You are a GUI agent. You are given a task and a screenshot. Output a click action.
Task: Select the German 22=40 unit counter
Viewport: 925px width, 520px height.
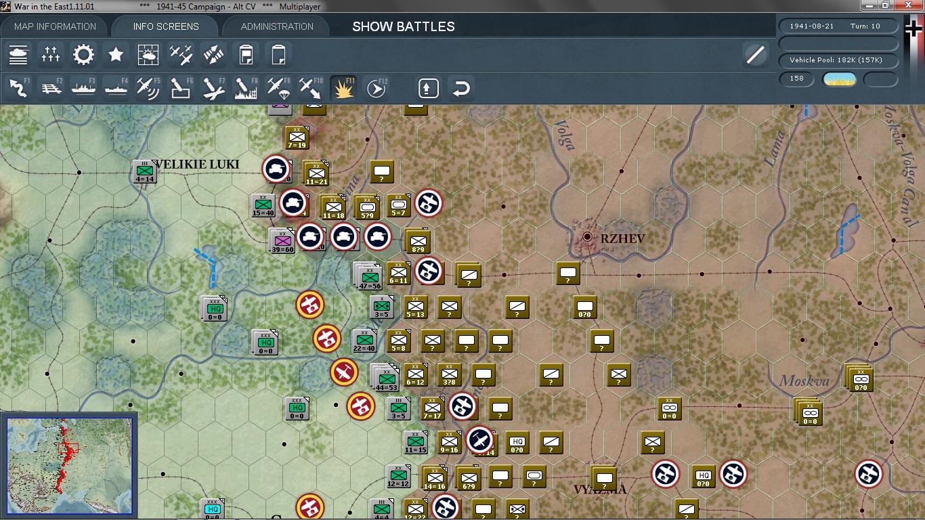pyautogui.click(x=364, y=341)
